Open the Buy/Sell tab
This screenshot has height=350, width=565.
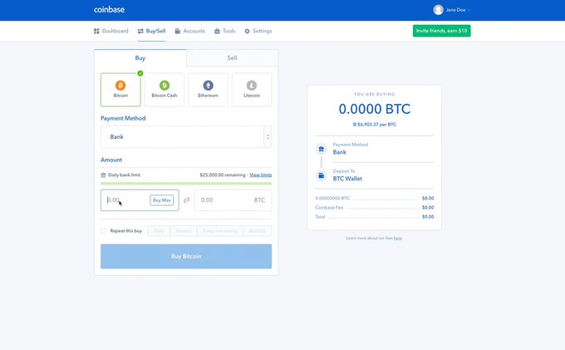(152, 31)
